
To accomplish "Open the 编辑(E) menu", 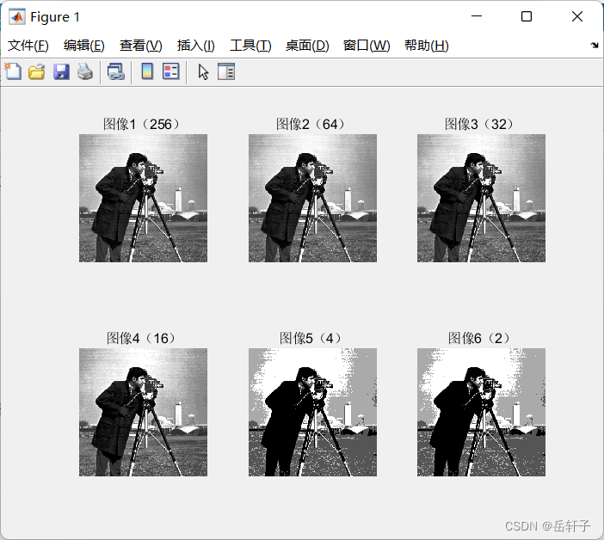I will pos(84,46).
